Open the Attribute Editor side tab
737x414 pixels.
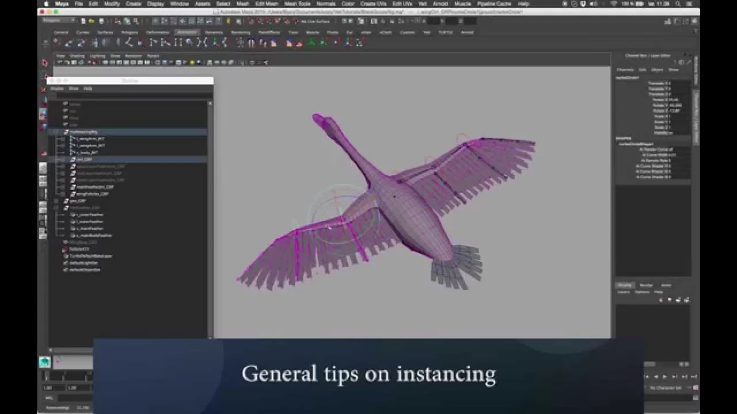(696, 71)
